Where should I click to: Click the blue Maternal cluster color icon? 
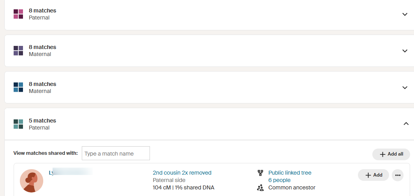pyautogui.click(x=18, y=87)
